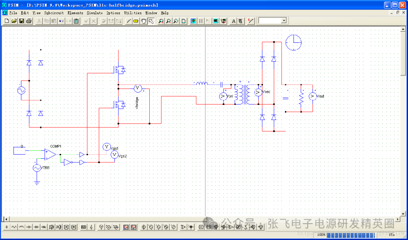
Task: Open the Utilities menu
Action: point(133,13)
